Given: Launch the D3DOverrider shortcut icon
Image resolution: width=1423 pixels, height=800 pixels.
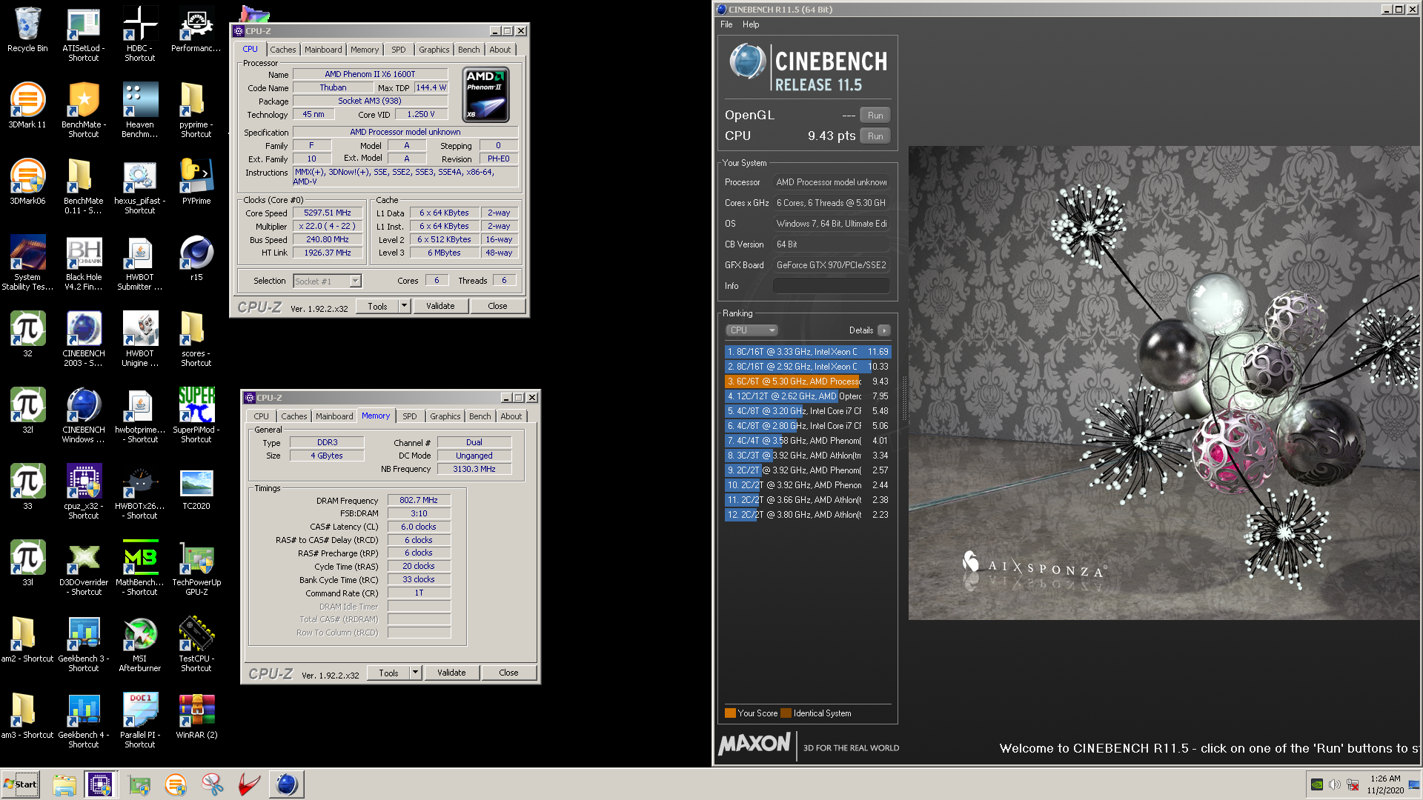Looking at the screenshot, I should click(x=84, y=568).
